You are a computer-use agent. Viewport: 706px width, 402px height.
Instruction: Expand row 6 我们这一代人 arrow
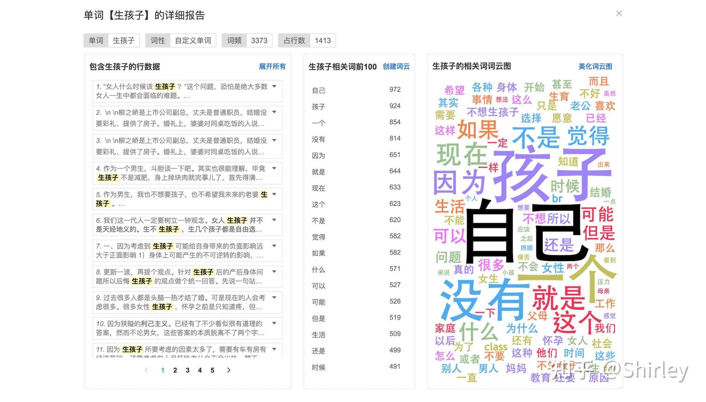274,220
